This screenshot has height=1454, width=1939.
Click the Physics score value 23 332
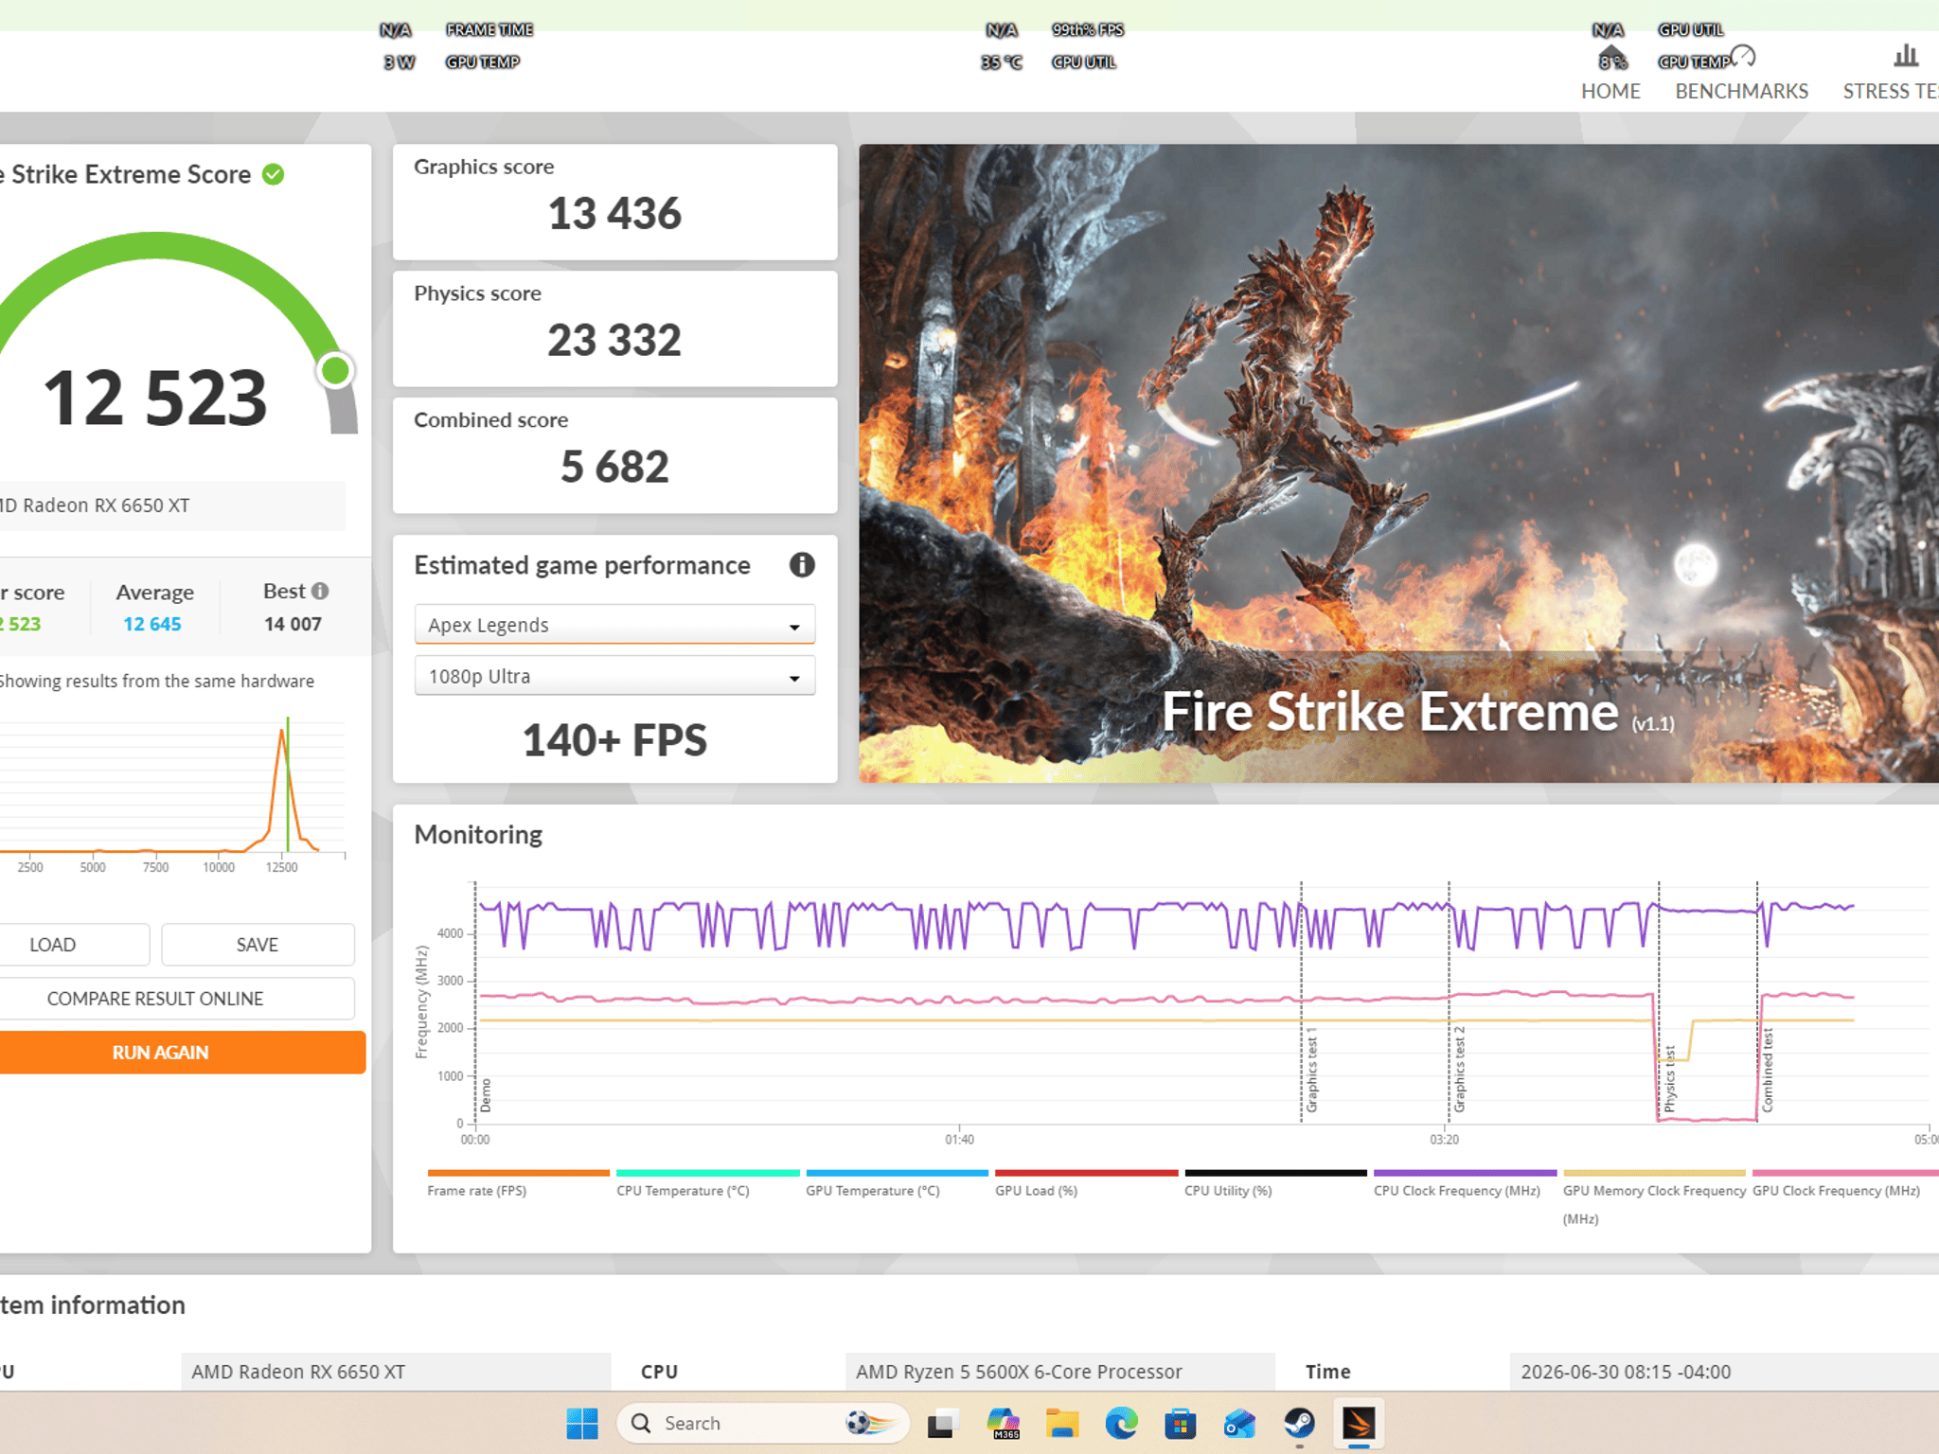pos(614,341)
